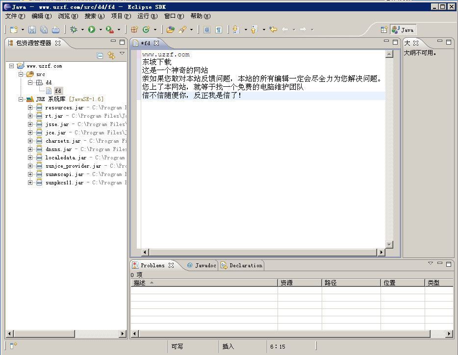
Task: Click editor line reading 东坡下载
Action: coord(156,62)
